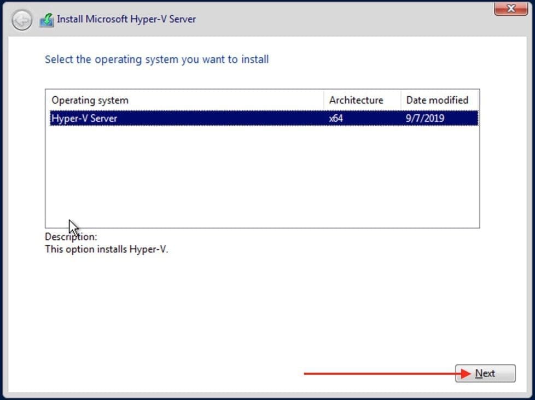Screen dimensions: 535x400
Task: Close the Hyper-V Server installer window
Action: [x=510, y=9]
